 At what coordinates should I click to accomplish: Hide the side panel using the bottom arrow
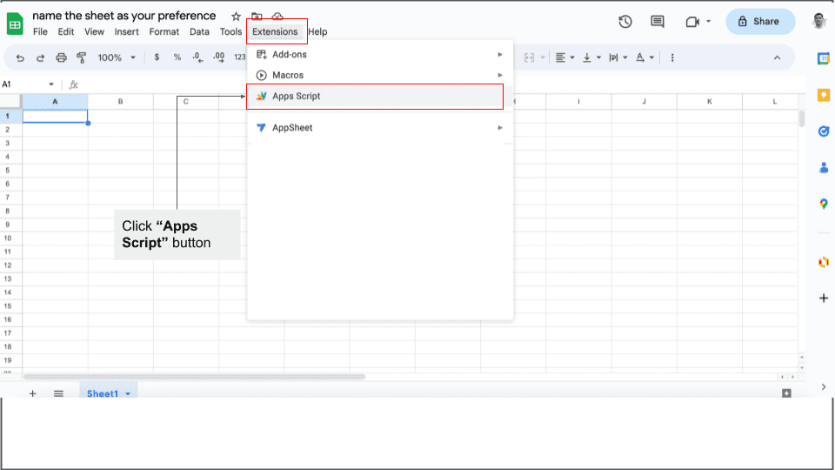coord(823,386)
